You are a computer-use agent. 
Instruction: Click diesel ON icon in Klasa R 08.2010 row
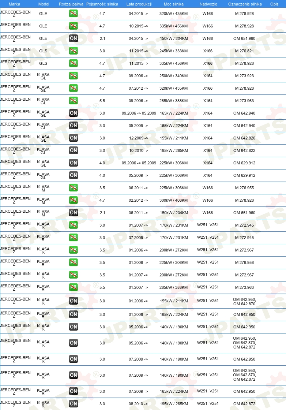pyautogui.click(x=74, y=403)
